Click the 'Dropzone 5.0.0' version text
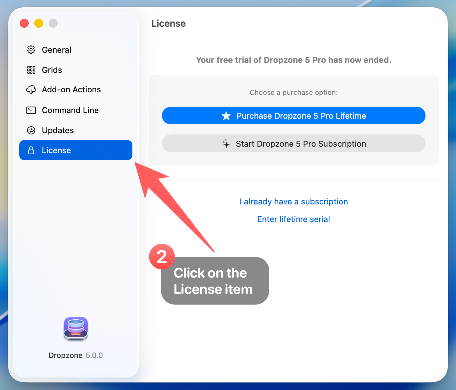This screenshot has height=390, width=456. pyautogui.click(x=76, y=355)
